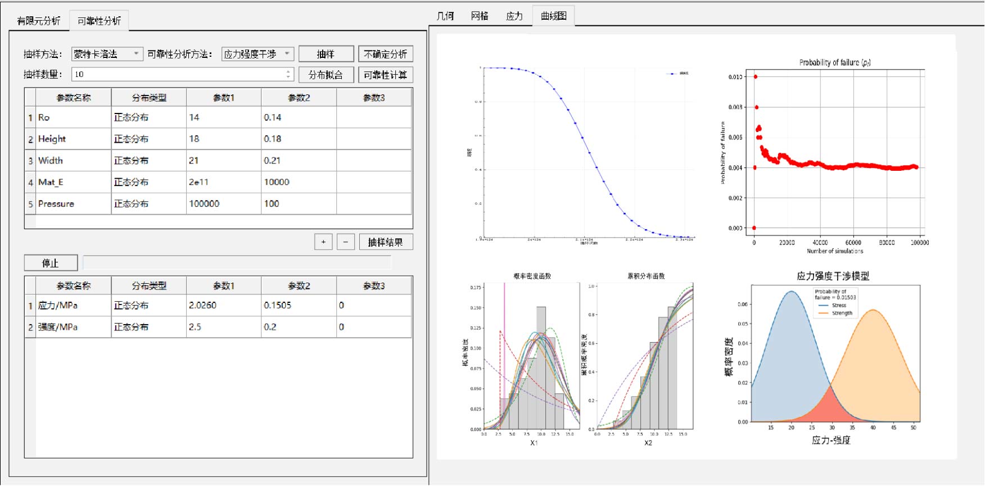Expand the 抽样方法 dropdown
This screenshot has width=985, height=486.
click(x=107, y=54)
